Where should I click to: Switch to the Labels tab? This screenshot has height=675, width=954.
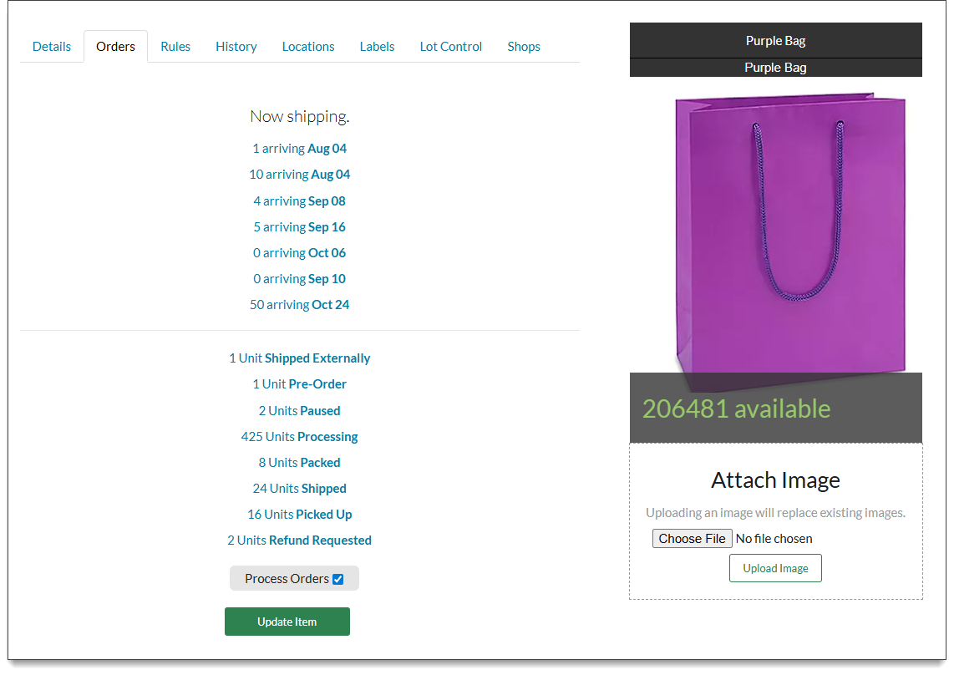click(377, 47)
